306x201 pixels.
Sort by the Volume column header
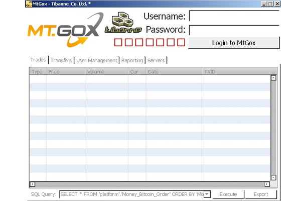[106, 71]
